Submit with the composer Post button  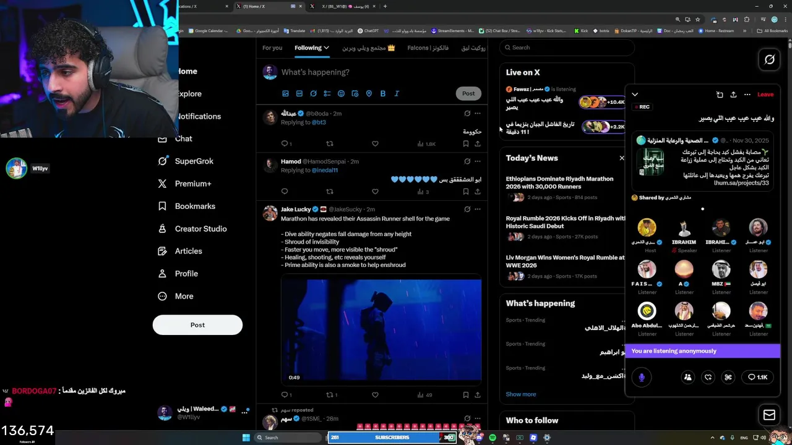click(468, 93)
